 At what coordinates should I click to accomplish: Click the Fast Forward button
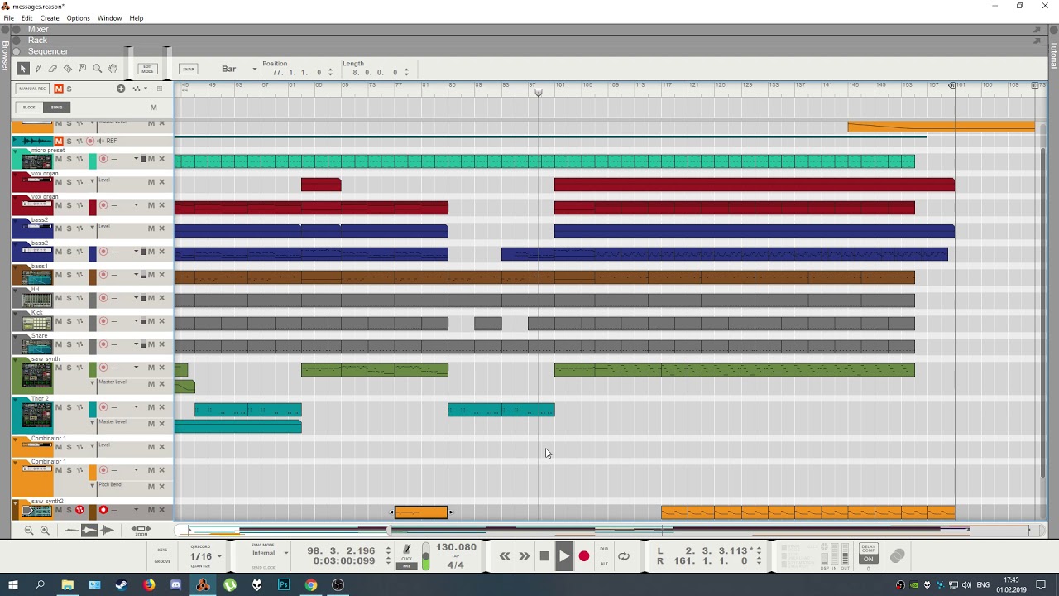coord(525,556)
